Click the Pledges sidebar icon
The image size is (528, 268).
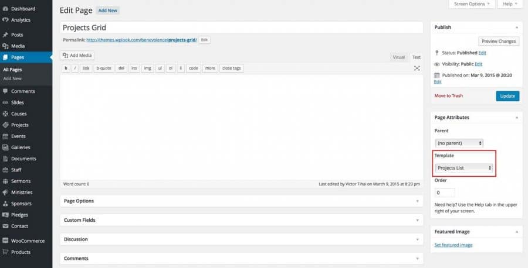tap(5, 215)
